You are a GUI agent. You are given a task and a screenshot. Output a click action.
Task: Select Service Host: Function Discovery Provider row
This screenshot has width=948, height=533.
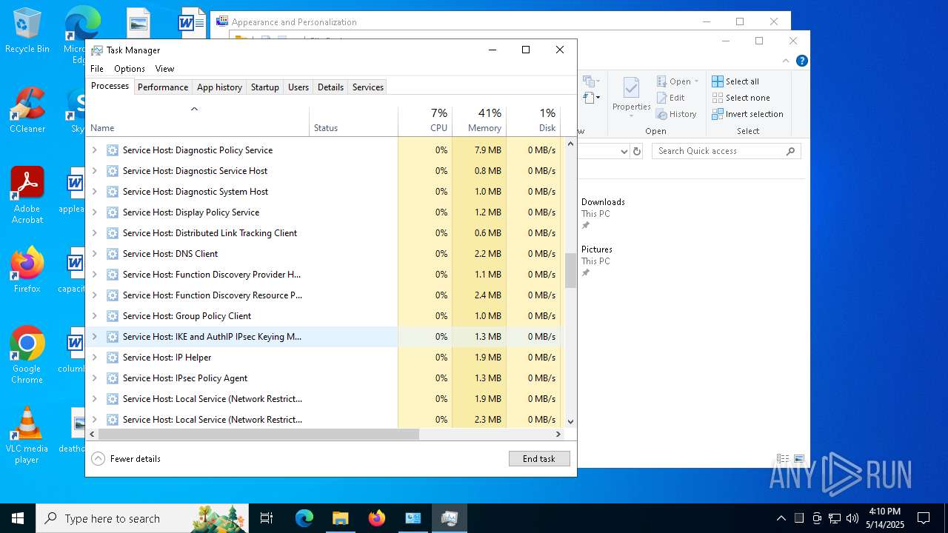click(323, 275)
